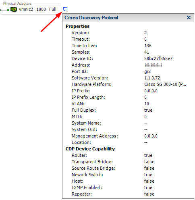
Task: Click the IGMP Enabled value true
Action: click(x=148, y=187)
